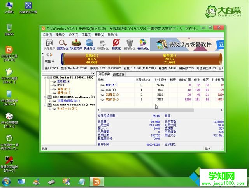The image size is (249, 188).
Task: Open the 分区(P) menu
Action: [x=74, y=35]
